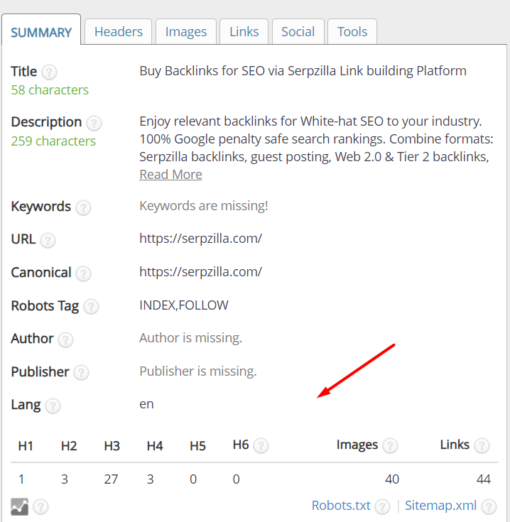Click the 'en' language value
510x522 pixels.
click(x=146, y=404)
